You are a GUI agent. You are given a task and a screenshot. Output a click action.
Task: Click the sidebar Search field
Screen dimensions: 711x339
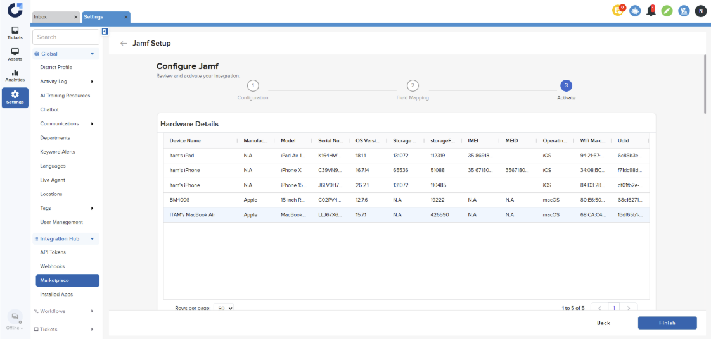pos(66,37)
